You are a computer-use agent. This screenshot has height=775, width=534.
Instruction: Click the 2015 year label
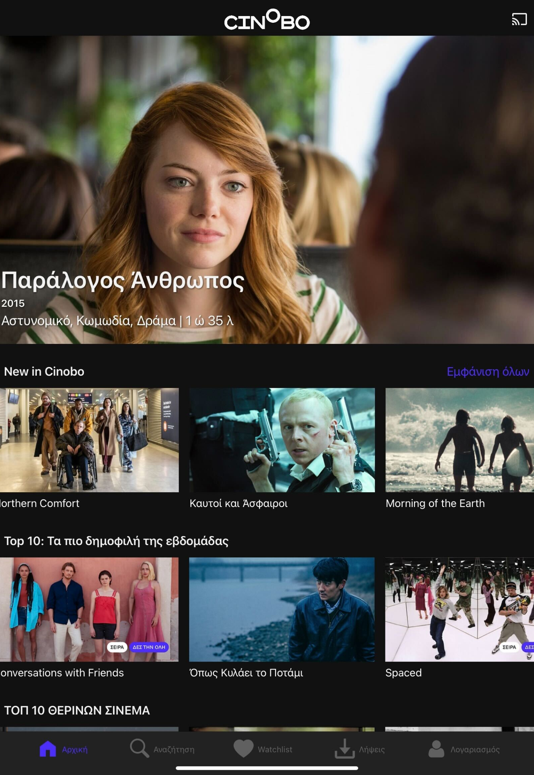click(13, 303)
